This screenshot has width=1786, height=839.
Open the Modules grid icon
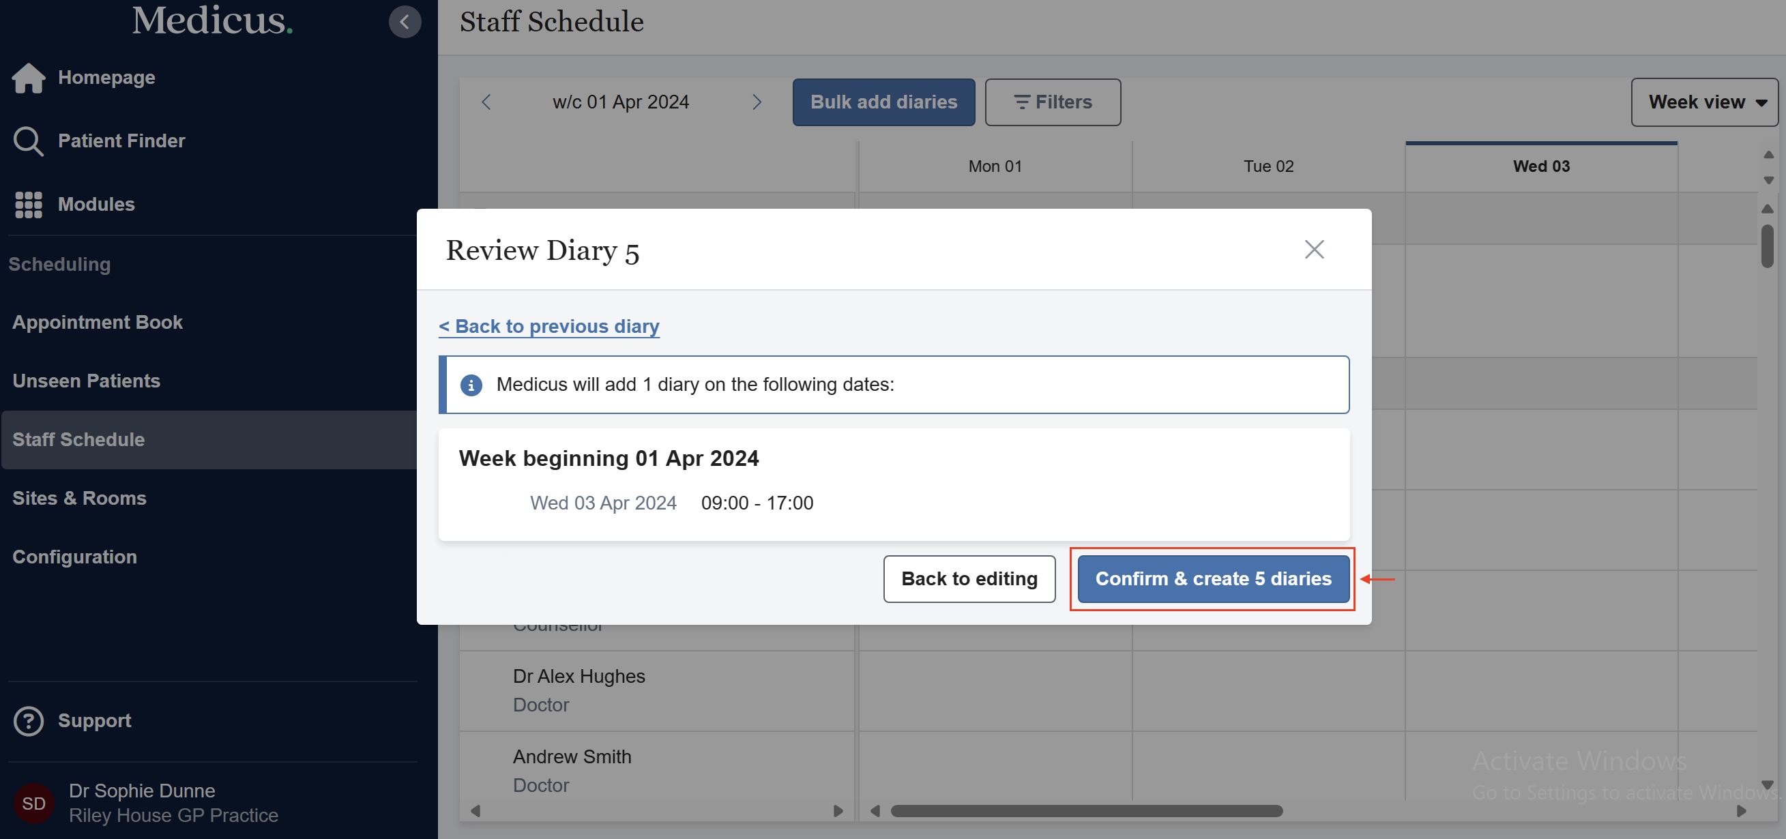(29, 205)
